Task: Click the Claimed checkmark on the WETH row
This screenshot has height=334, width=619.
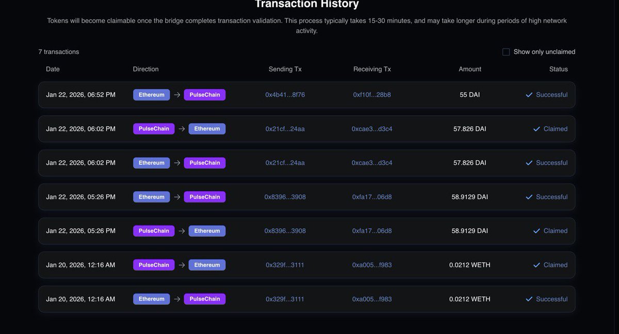Action: click(x=535, y=264)
